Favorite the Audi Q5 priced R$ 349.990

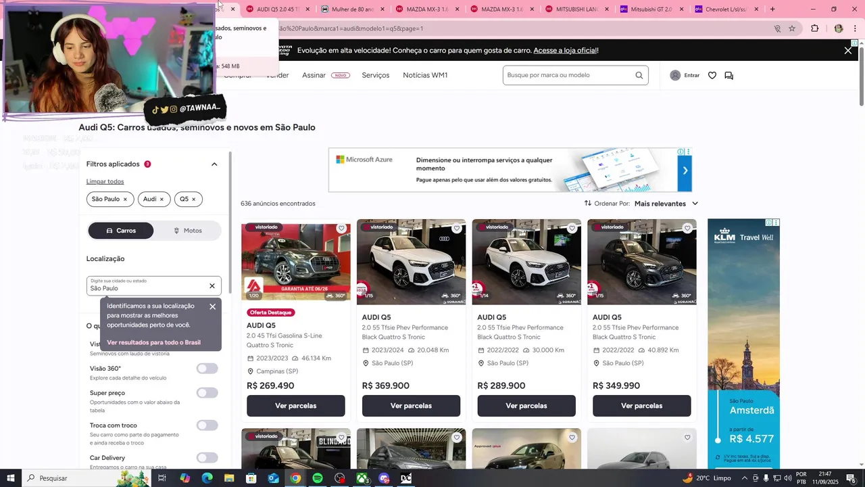coord(687,229)
